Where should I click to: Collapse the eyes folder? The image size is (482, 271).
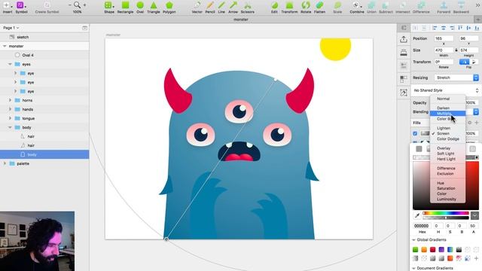coord(10,64)
